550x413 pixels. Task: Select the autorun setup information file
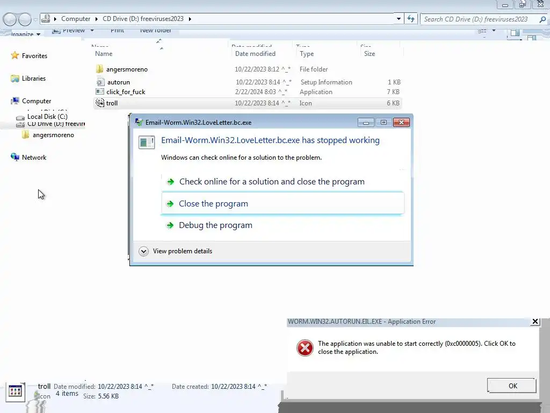tap(118, 82)
